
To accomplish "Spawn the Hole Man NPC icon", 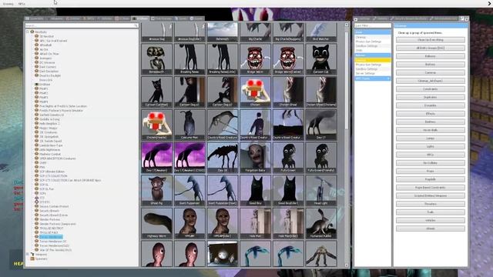I will (255, 223).
